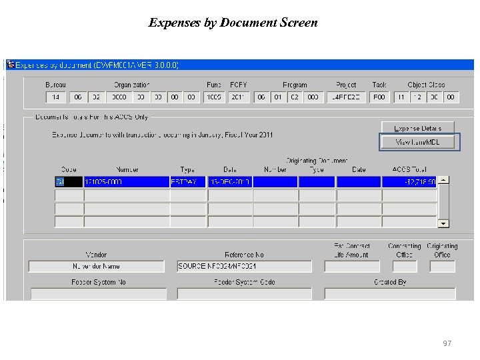This screenshot has width=480, height=360.
Task: Click the first Organization segment field 06
Action: pos(78,97)
